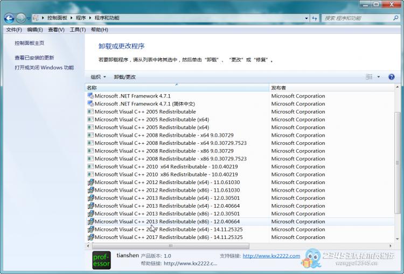Image resolution: width=404 pixels, height=274 pixels.
Task: Click icon of Visual C++ 2010 x86 Redistributable
Action: 90,174
